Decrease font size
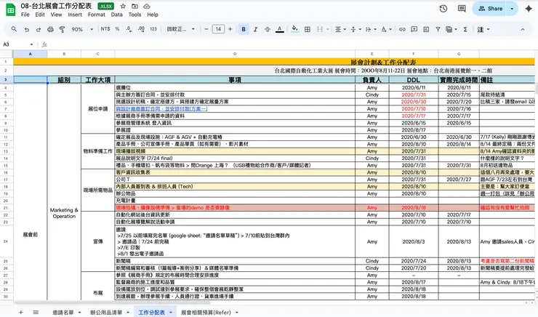Screen dimensions: 538x317 coord(206,29)
